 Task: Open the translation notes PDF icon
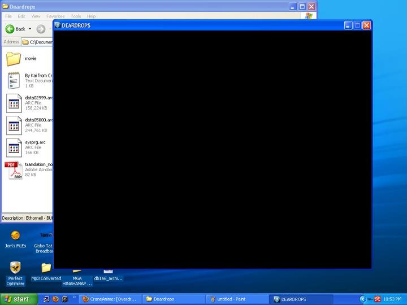[x=14, y=169]
